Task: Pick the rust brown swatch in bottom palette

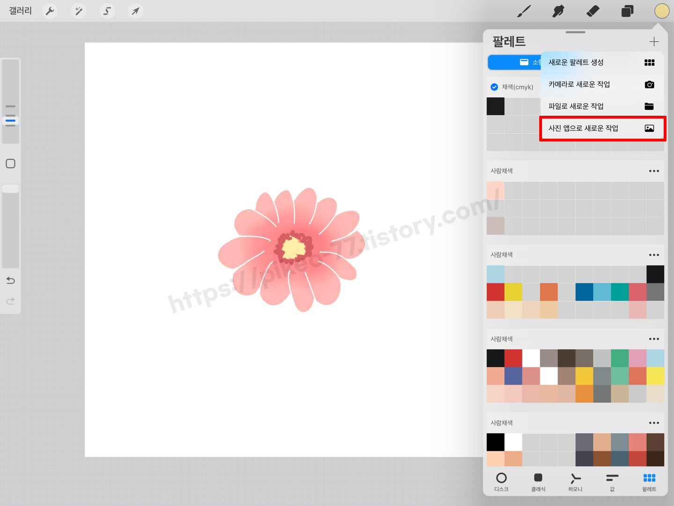Action: click(602, 459)
